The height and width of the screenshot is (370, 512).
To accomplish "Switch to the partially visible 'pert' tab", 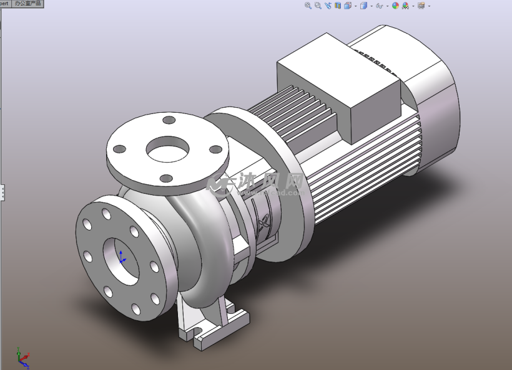I will [x=5, y=4].
